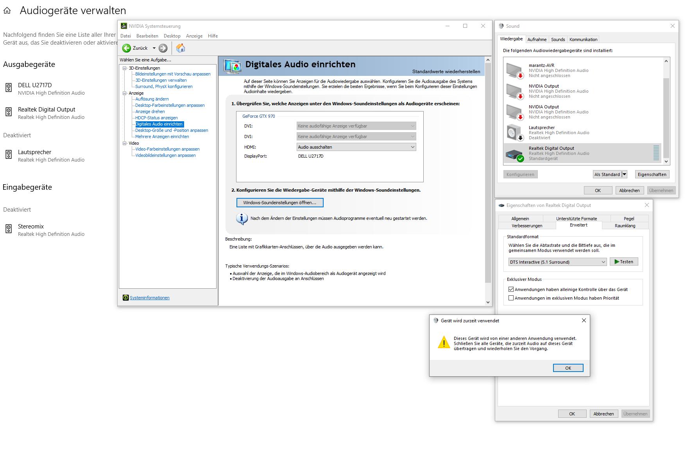Click the NVIDIA Systemsteuerung title bar icon
This screenshot has width=693, height=451.
coord(124,26)
